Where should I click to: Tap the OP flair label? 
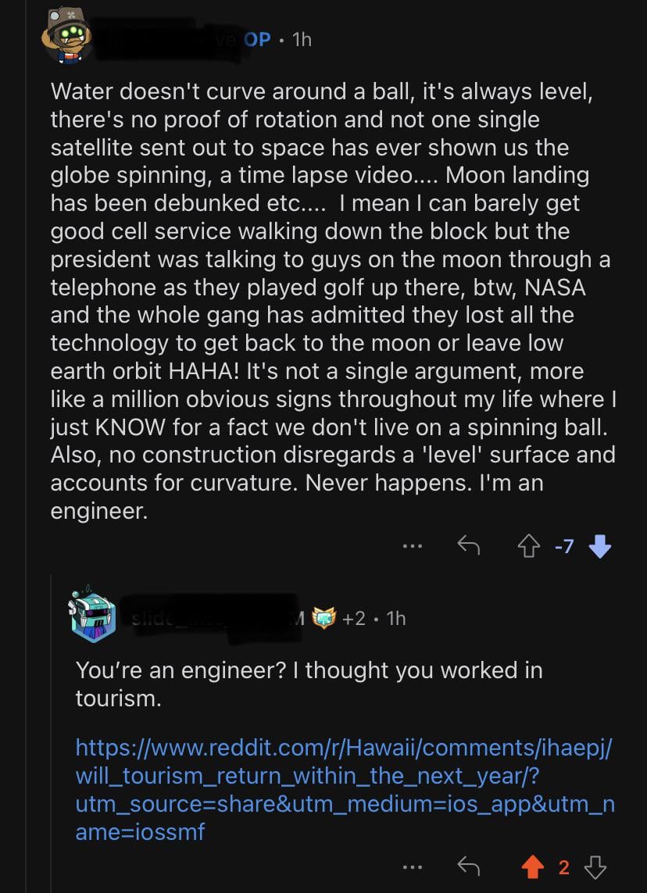[x=257, y=39]
